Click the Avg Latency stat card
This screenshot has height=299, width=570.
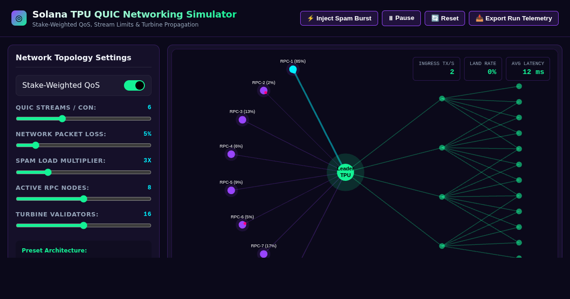point(528,69)
